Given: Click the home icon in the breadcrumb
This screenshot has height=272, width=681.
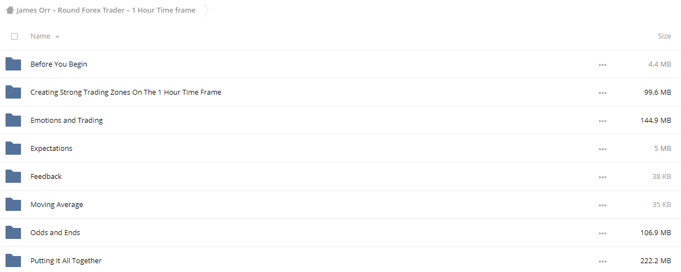Looking at the screenshot, I should [x=9, y=10].
